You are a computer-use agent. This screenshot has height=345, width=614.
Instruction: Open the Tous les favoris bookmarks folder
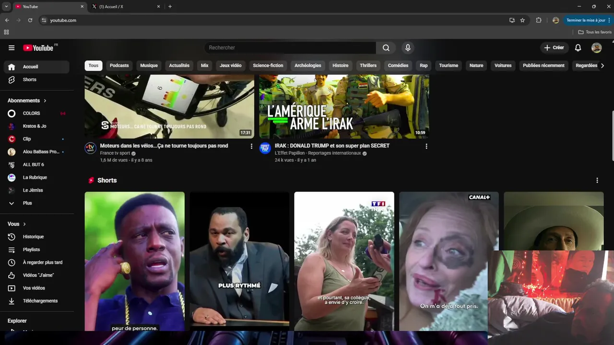pos(595,32)
